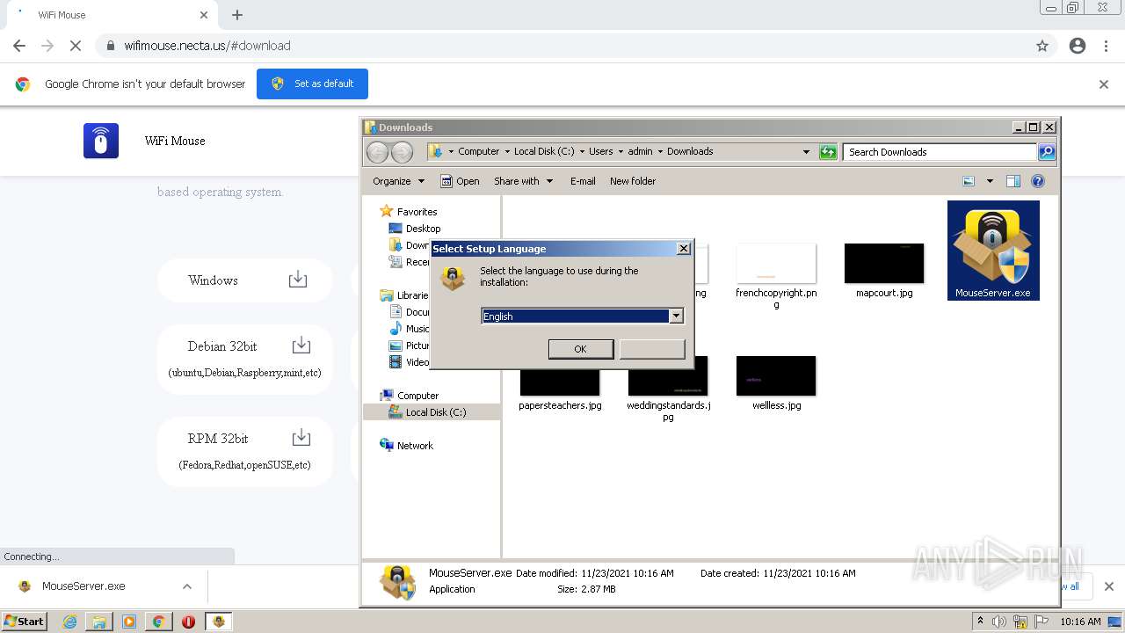Open MouseServer.exe item in download shelf
Viewport: 1125px width, 633px height.
pos(83,586)
